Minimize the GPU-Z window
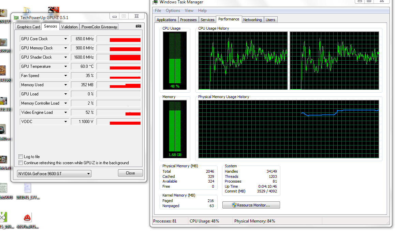396x231 pixels. [114, 16]
